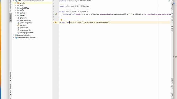Click the settings.gradle.kts file icon
This screenshot has height=99, width=177.
[x=18, y=33]
